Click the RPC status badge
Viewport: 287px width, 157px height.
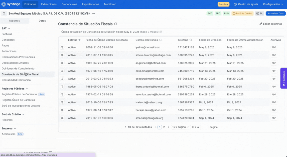[x=218, y=13]
